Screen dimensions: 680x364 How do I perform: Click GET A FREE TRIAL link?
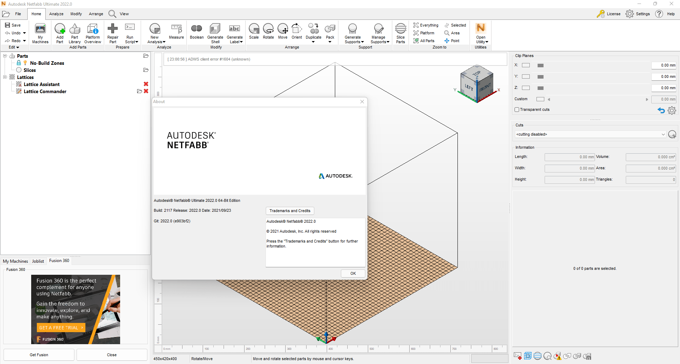[x=61, y=328]
